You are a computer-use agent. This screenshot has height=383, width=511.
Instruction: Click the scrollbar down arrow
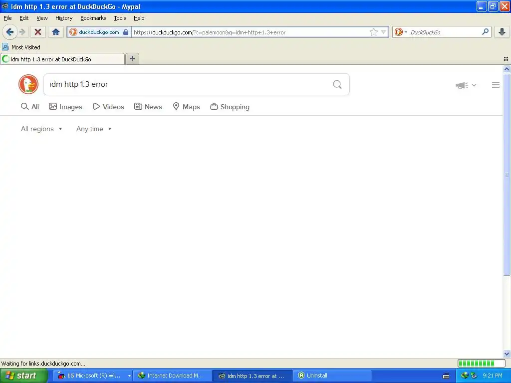507,354
